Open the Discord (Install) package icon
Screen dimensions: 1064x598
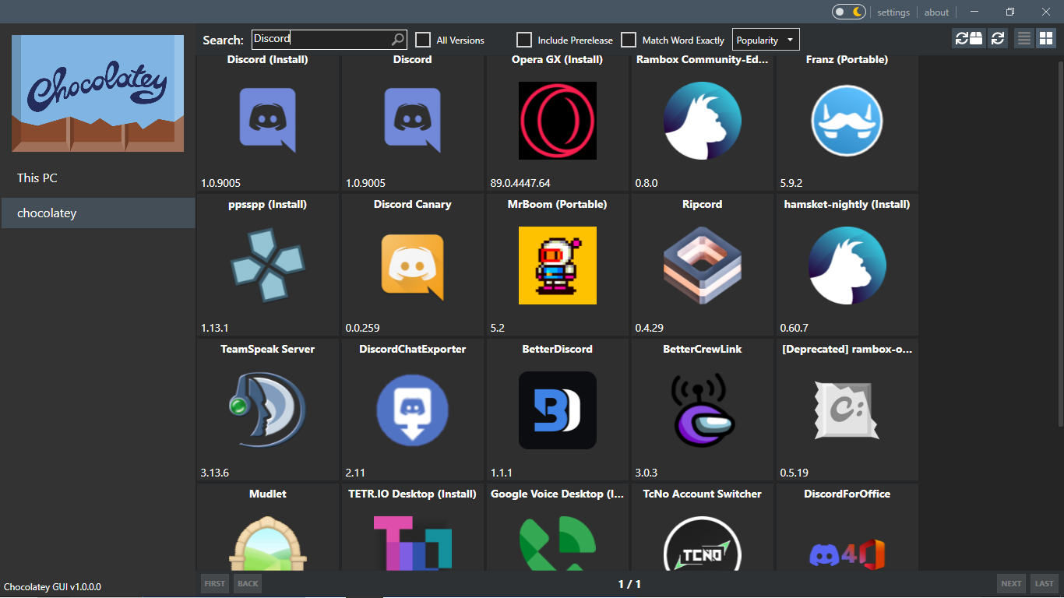click(267, 121)
